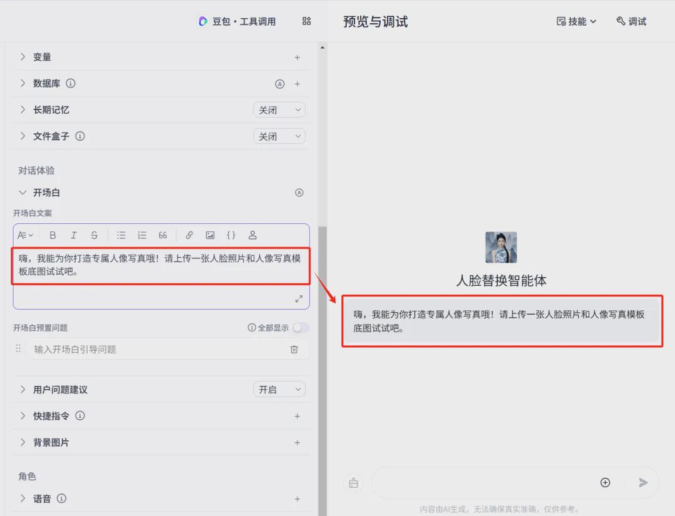The image size is (675, 516).
Task: Send a message using the arrow icon
Action: point(643,482)
